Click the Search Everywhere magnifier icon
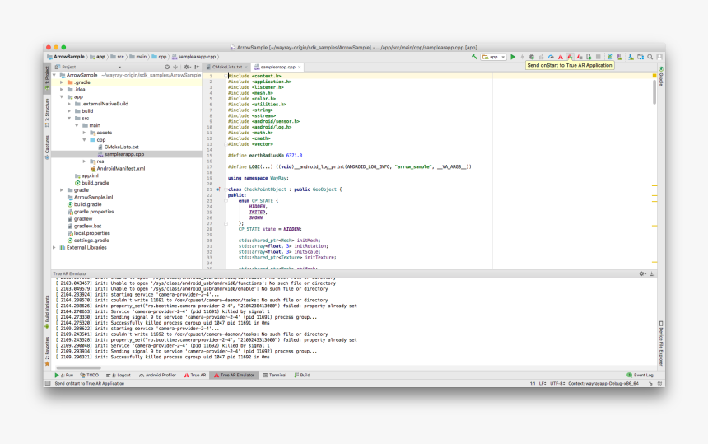The height and width of the screenshot is (444, 708). (650, 57)
